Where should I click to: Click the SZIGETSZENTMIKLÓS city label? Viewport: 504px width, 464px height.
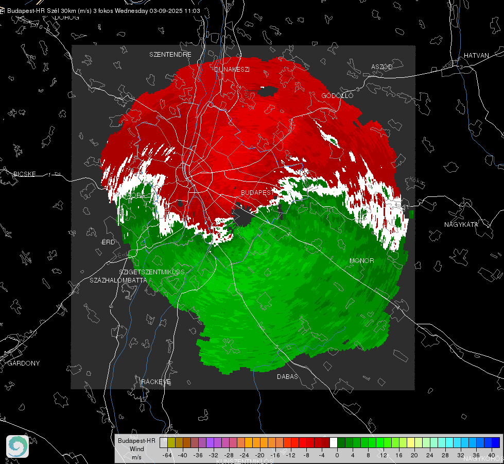tap(152, 272)
